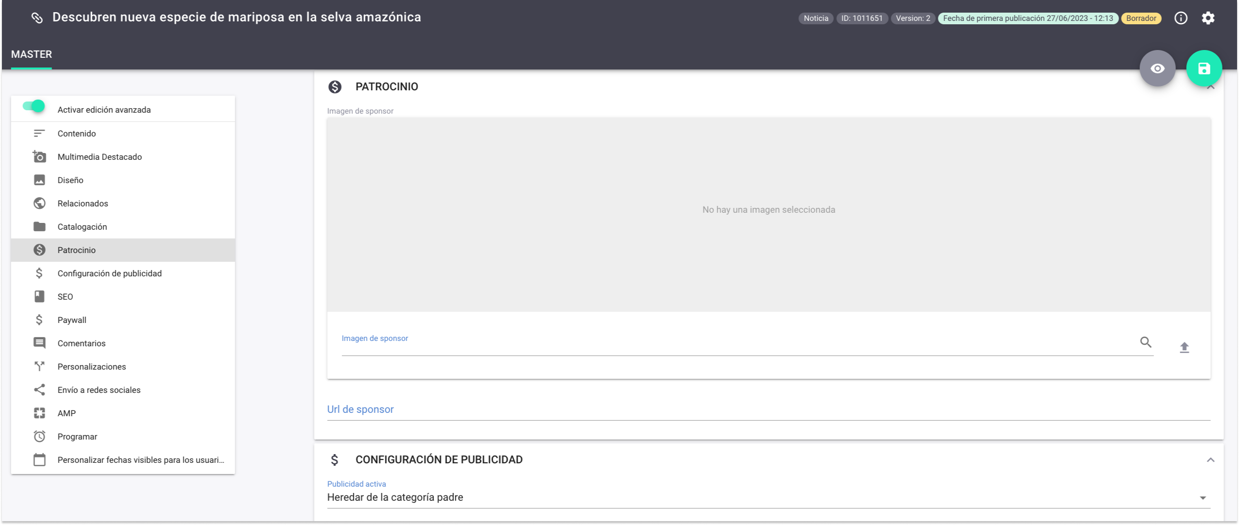This screenshot has height=525, width=1239.
Task: Click the Personalizaciones split-arrows icon
Action: 39,366
